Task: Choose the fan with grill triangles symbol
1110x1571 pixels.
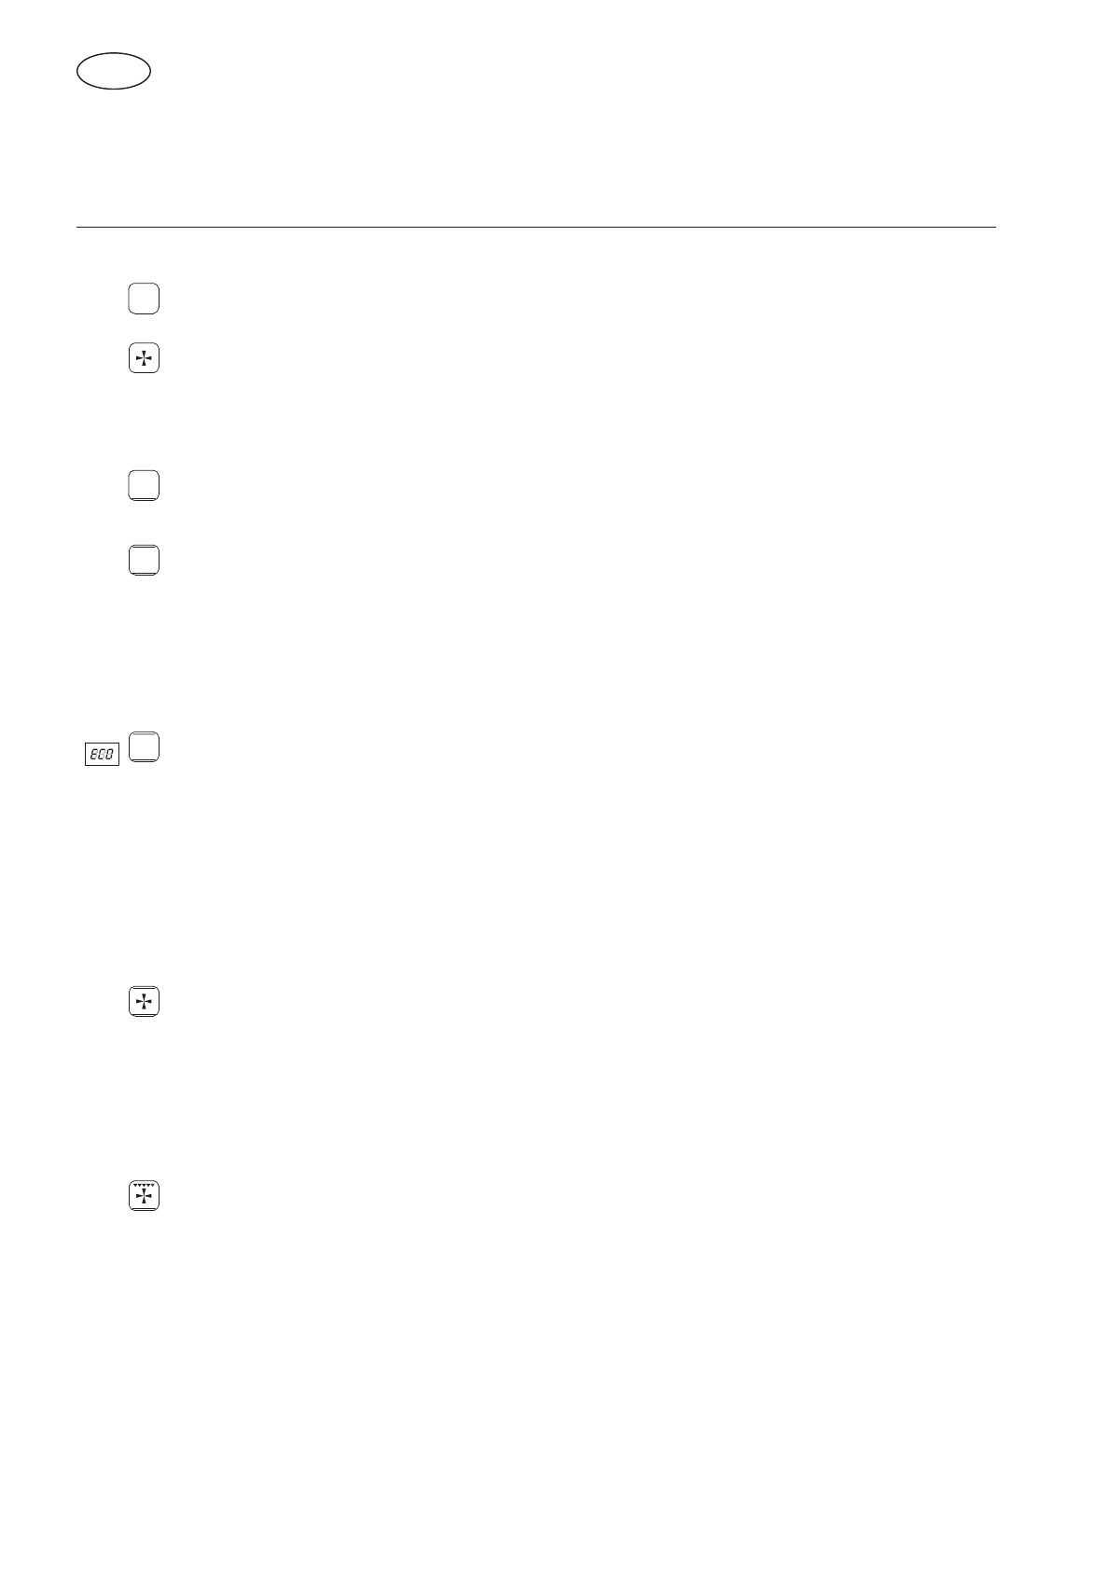Action: [x=144, y=1195]
